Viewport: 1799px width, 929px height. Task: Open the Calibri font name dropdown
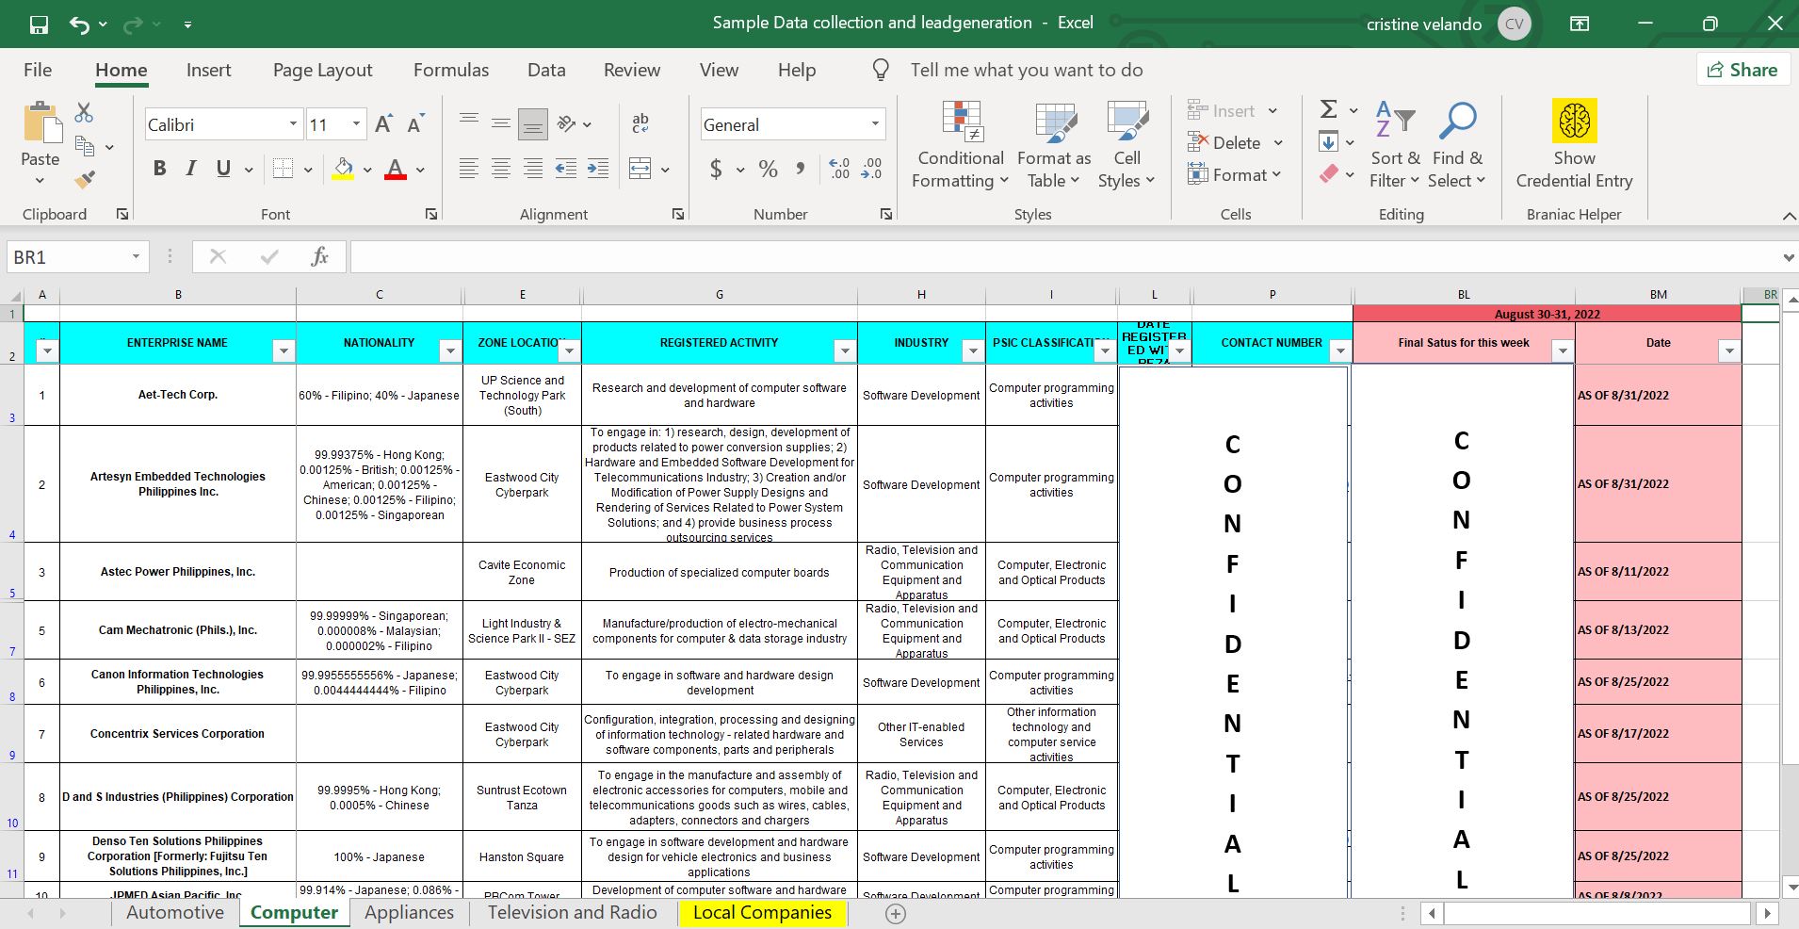[x=293, y=124]
